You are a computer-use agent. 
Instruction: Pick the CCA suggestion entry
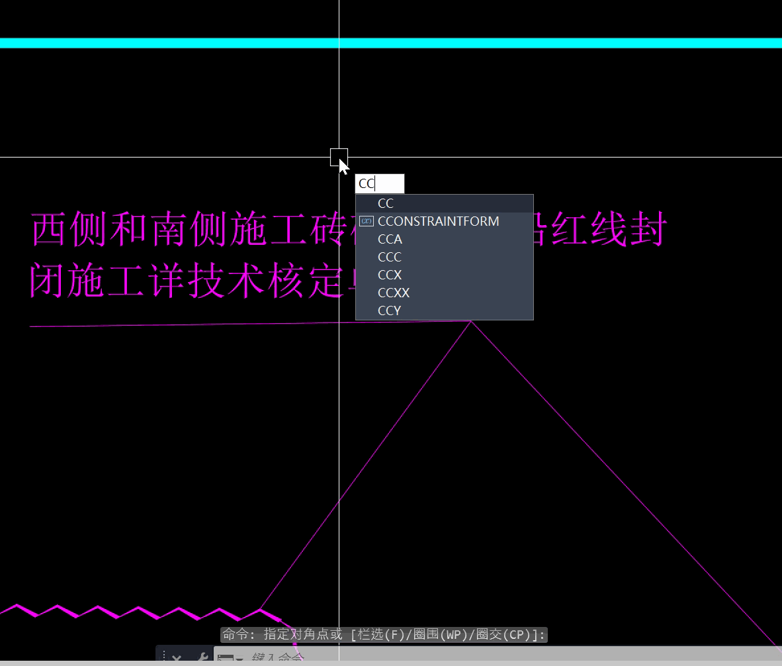[x=390, y=239]
